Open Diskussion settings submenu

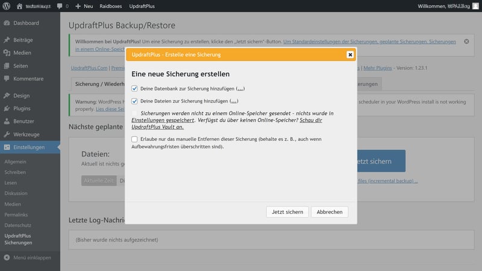click(16, 193)
